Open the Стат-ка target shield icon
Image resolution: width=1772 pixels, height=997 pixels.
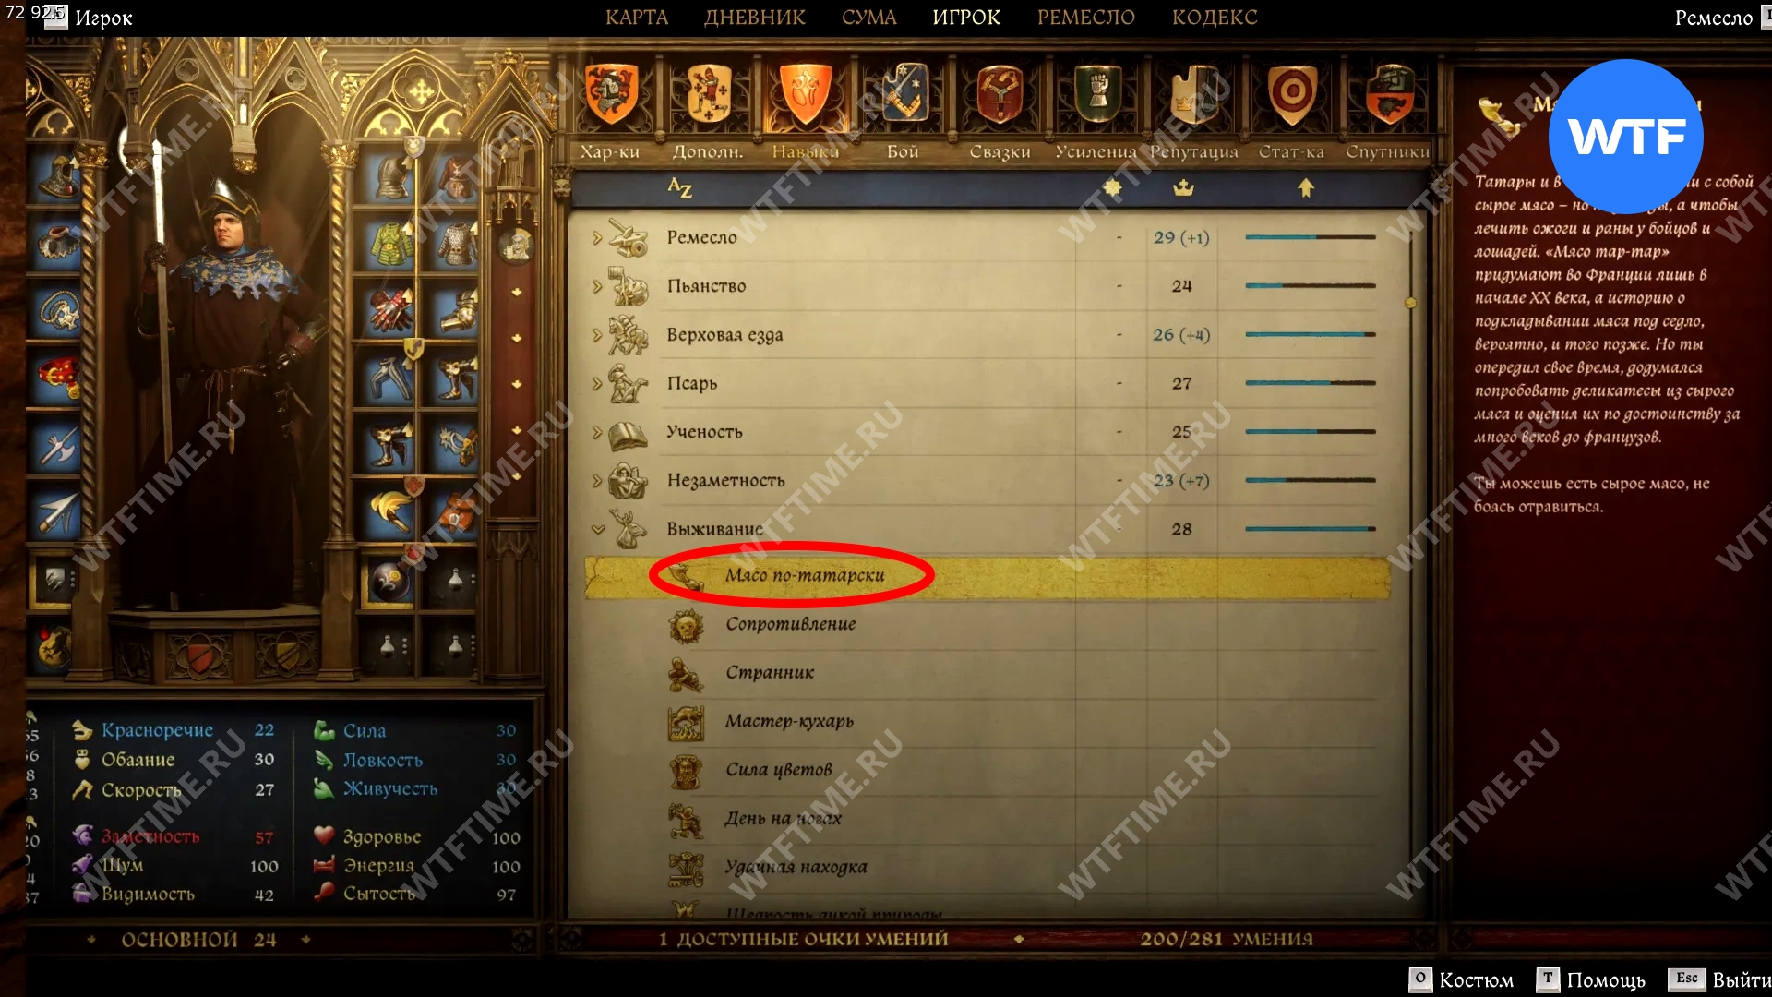tap(1292, 95)
